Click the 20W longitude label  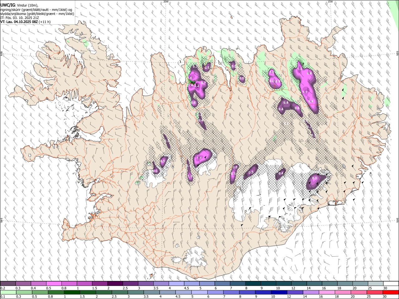point(166,2)
